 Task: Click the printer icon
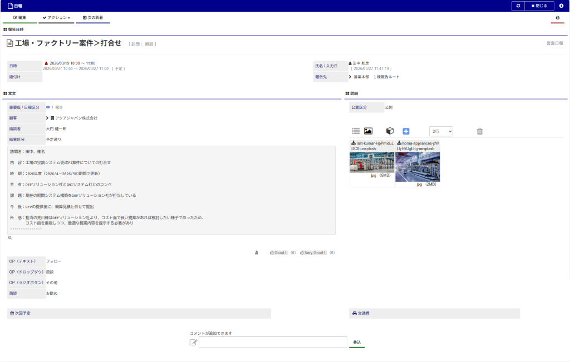tap(557, 18)
